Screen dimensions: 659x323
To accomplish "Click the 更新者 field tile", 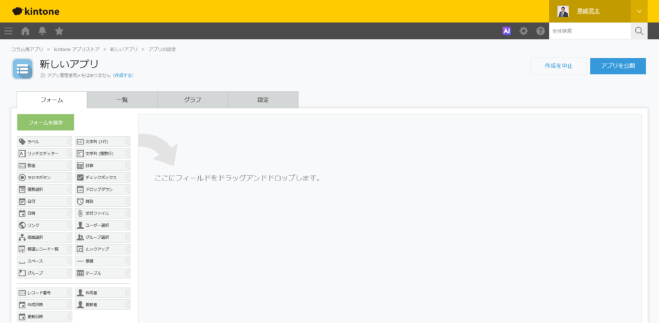I will click(x=102, y=304).
